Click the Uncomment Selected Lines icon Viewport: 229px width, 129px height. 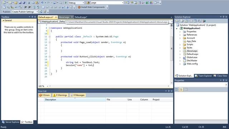point(38,7)
